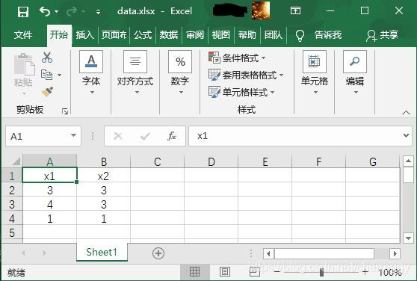Open 单元格样式 cell styles menu
Image resolution: width=417 pixels, height=281 pixels.
click(x=241, y=92)
